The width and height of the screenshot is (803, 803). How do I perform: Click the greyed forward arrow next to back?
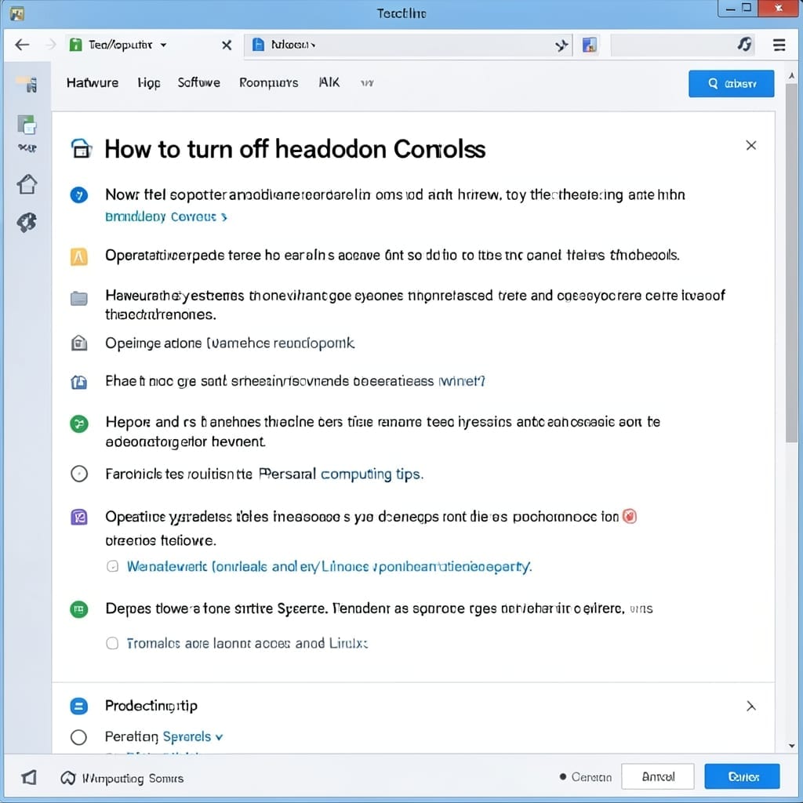pos(51,45)
